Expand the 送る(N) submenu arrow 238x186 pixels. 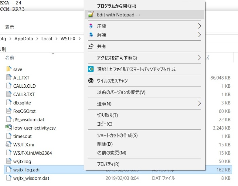(x=200, y=104)
